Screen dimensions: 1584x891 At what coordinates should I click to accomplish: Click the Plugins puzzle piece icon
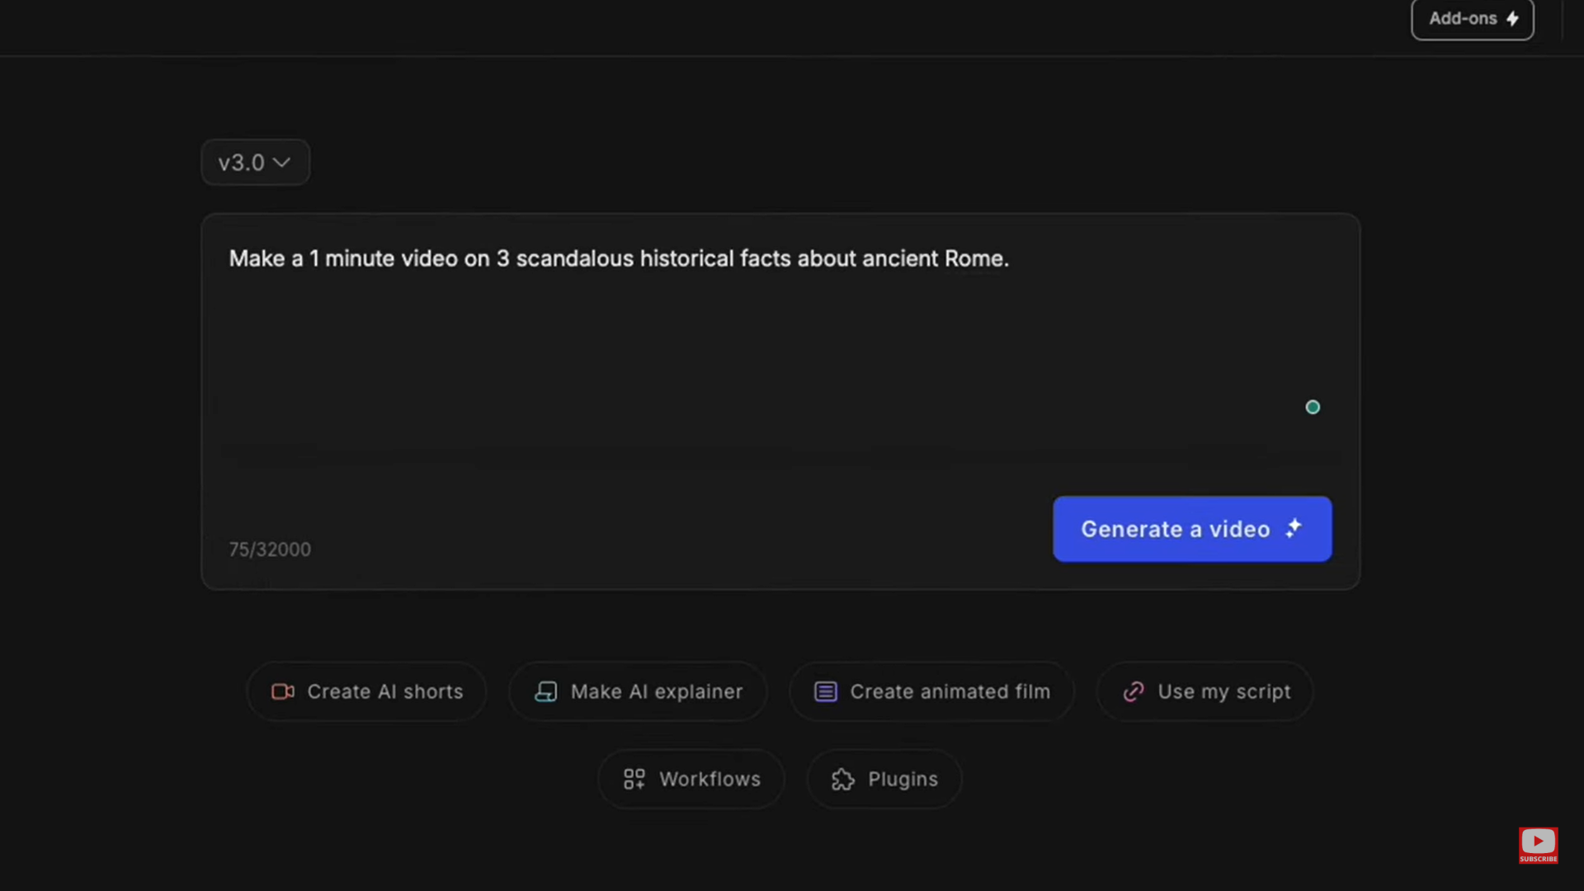(842, 779)
